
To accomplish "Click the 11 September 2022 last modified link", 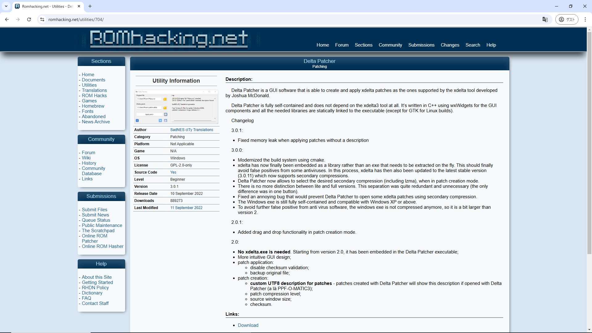I will point(186,208).
